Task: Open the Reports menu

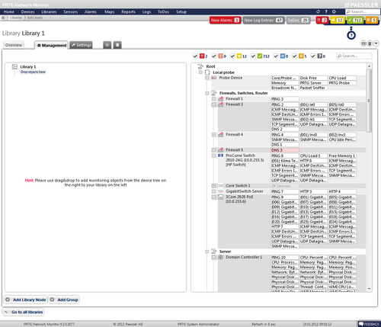Action: coord(128,11)
